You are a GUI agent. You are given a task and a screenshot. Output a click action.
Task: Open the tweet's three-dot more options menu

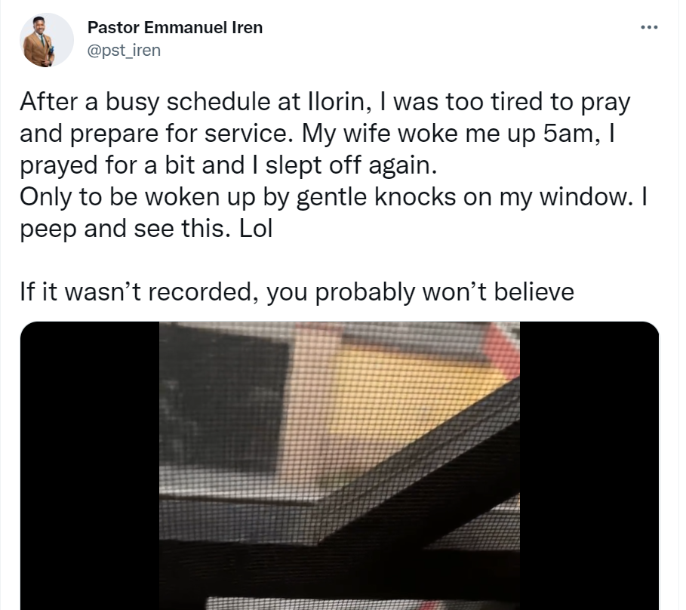point(648,28)
